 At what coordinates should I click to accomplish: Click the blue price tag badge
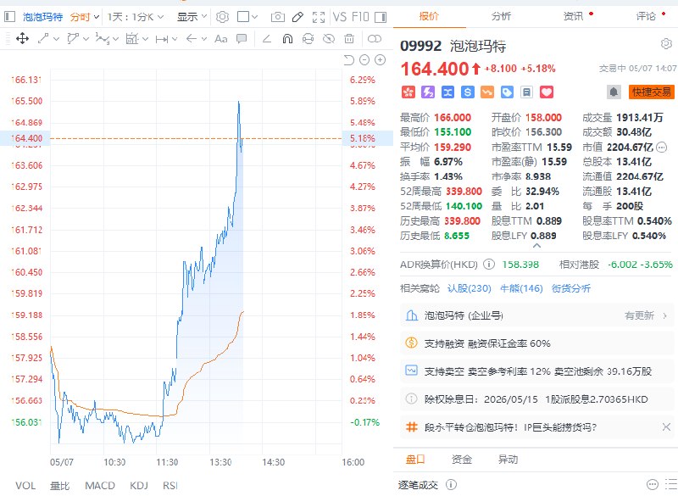tap(507, 92)
